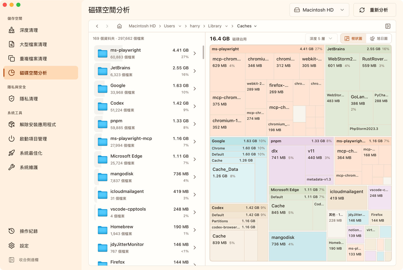Viewport: 403px width, 270px height.
Task: Click the 重新分析 button
Action: pos(375,10)
